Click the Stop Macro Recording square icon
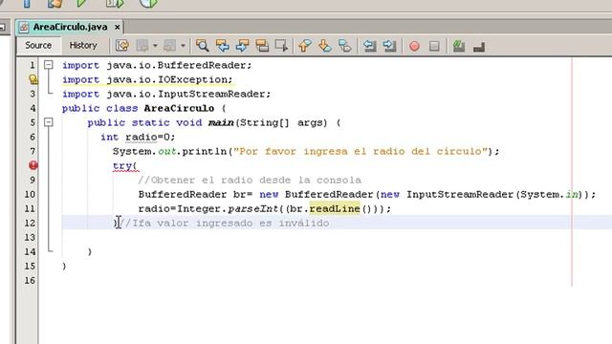Screen dimensions: 612x344 click(x=434, y=46)
